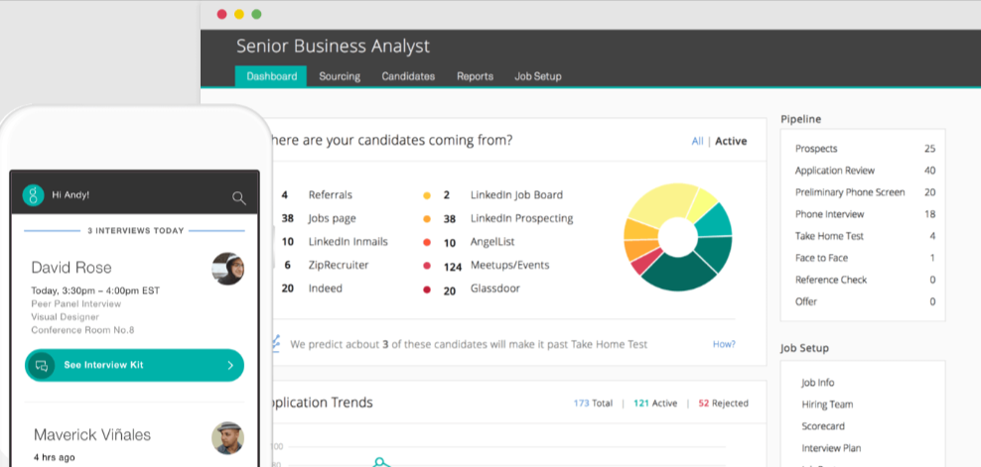Click the Meetups/Events legend color dot

click(x=427, y=266)
